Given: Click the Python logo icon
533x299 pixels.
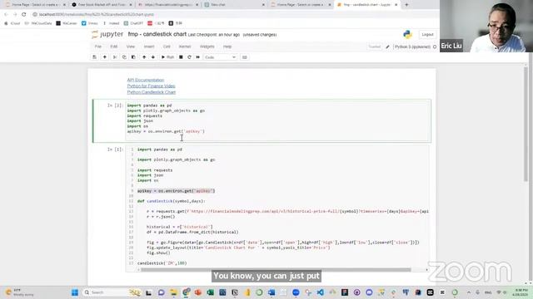Looking at the screenshot, I should [x=407, y=35].
